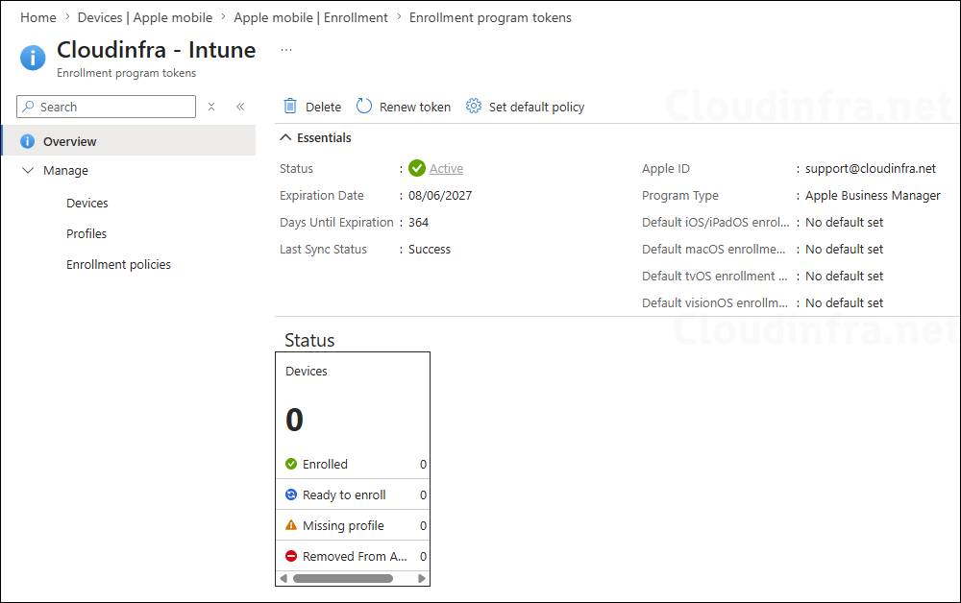Open the Overview menu item

pyautogui.click(x=130, y=141)
